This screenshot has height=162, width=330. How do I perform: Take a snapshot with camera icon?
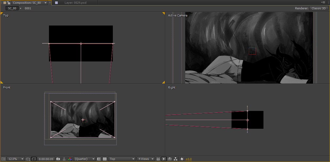tap(58, 159)
